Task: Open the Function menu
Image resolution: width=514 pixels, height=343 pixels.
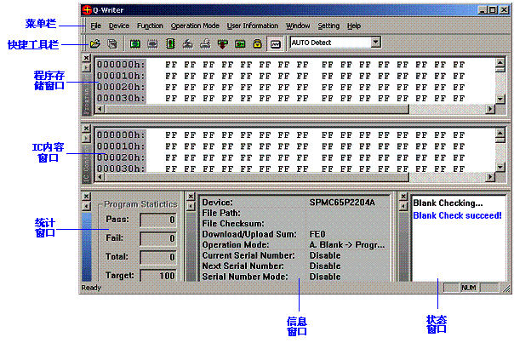Action: pyautogui.click(x=150, y=26)
